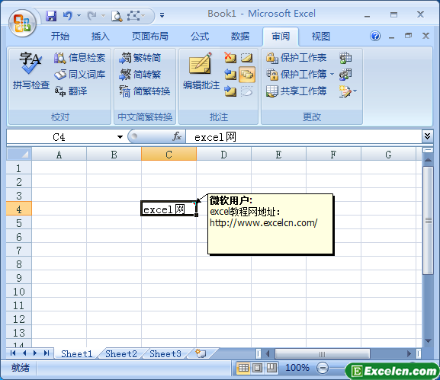Toggle show/hide comment icon
The height and width of the screenshot is (380, 440).
[x=247, y=58]
